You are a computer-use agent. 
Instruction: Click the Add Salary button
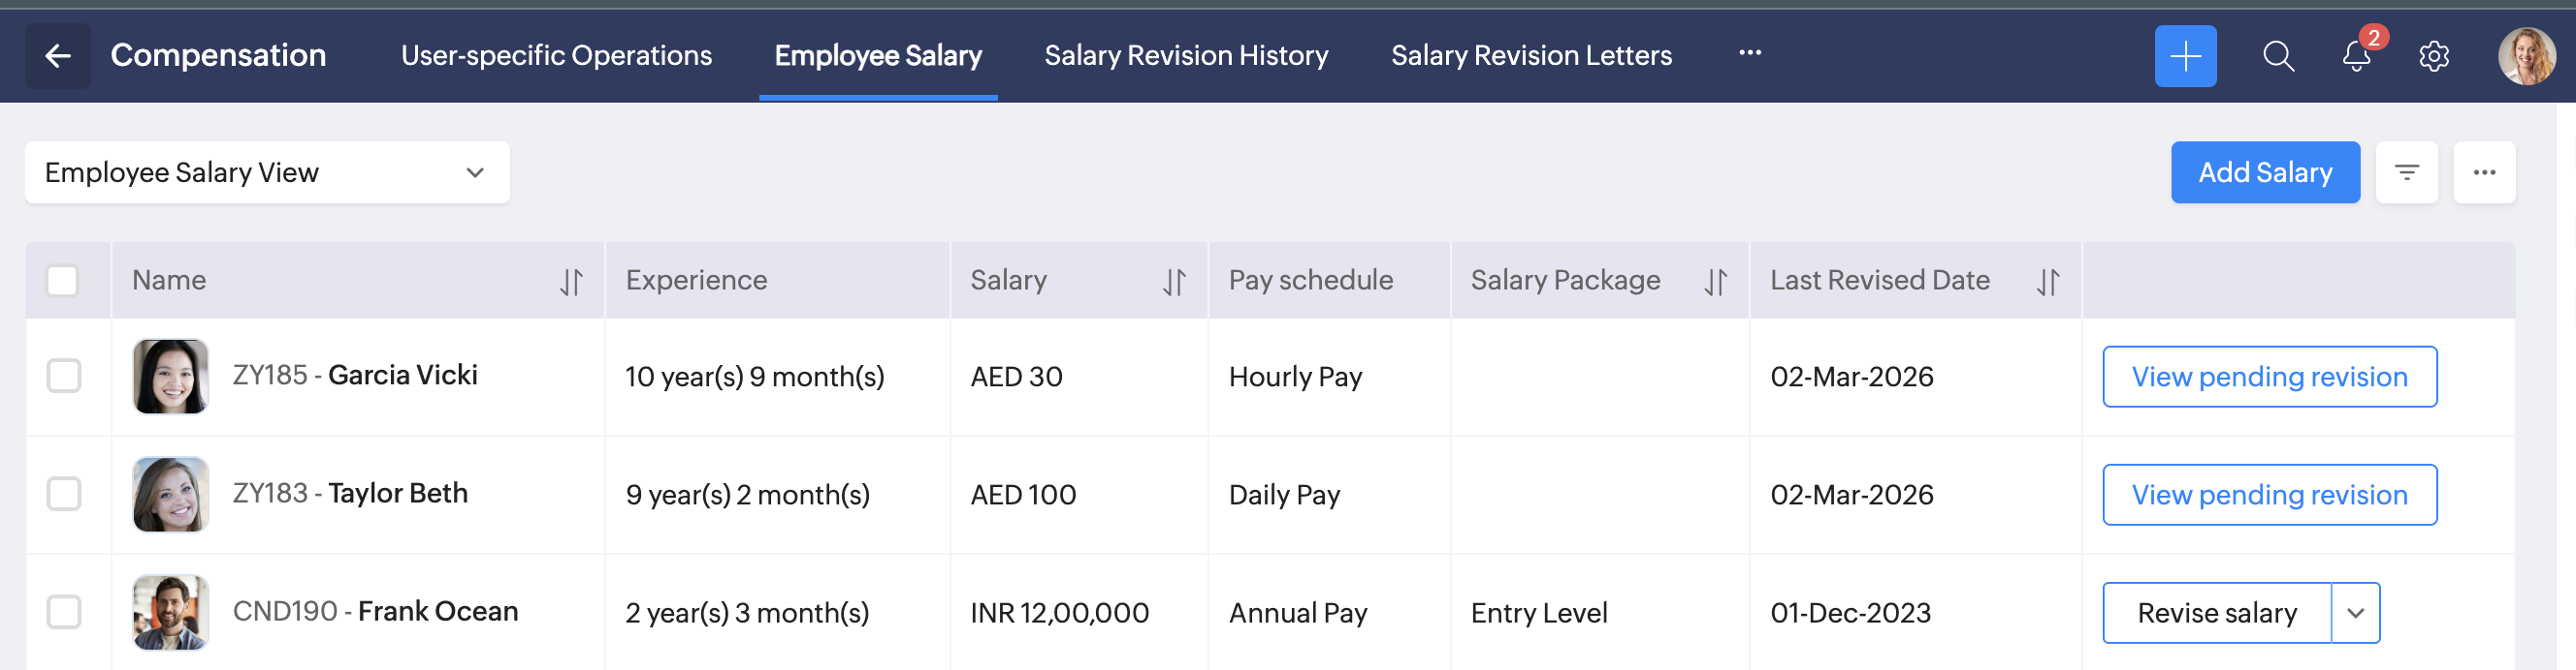tap(2264, 172)
